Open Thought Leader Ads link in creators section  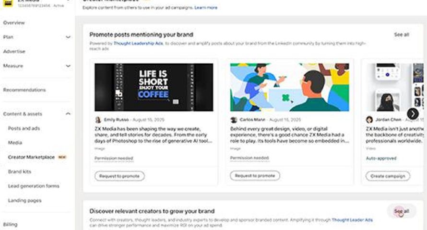pos(352,219)
